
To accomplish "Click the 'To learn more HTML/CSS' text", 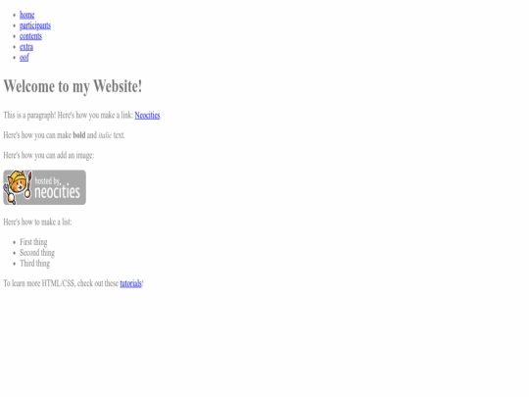I will 39,283.
